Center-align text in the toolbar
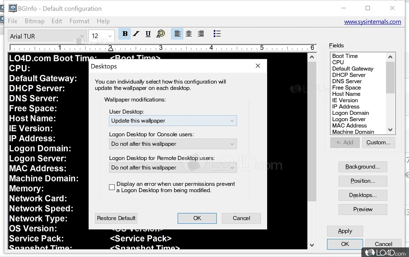The width and height of the screenshot is (409, 257). (189, 34)
